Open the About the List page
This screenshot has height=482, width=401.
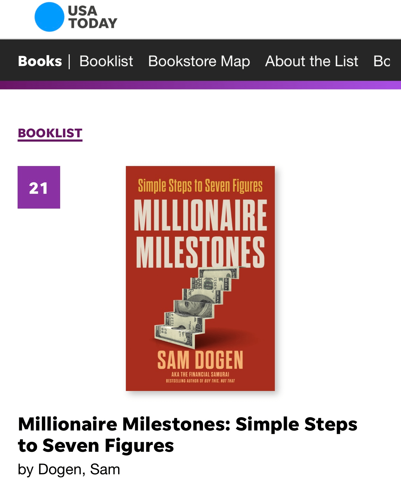click(x=312, y=61)
